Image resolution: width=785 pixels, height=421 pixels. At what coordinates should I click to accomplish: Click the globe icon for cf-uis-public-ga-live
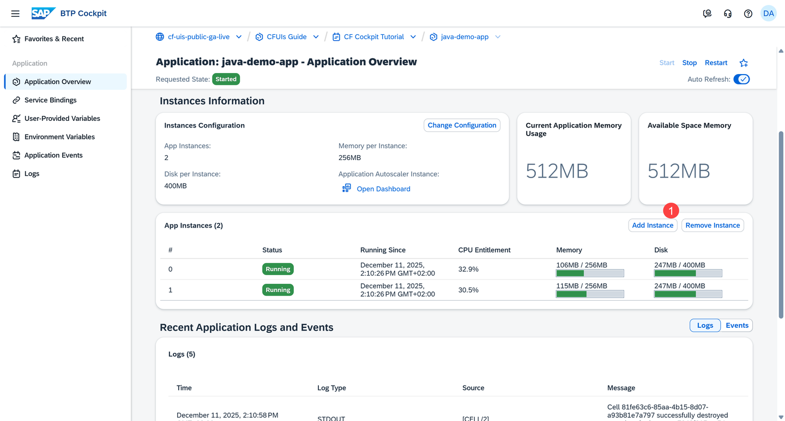[160, 37]
